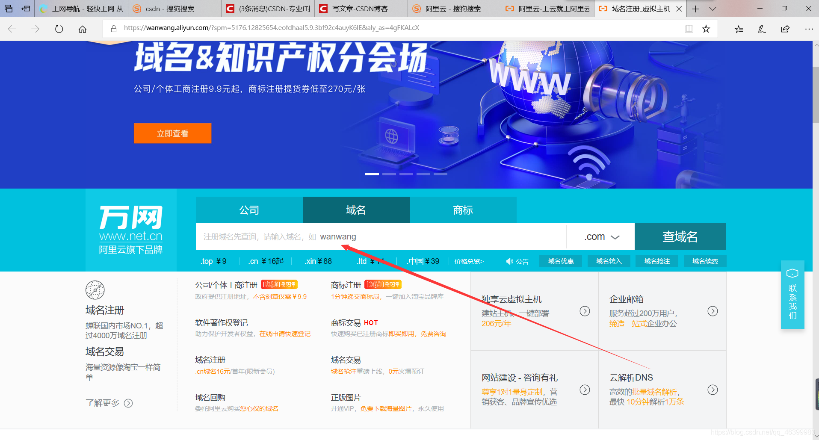The height and width of the screenshot is (440, 819).
Task: Select the first banner carousel indicator
Action: 372,174
